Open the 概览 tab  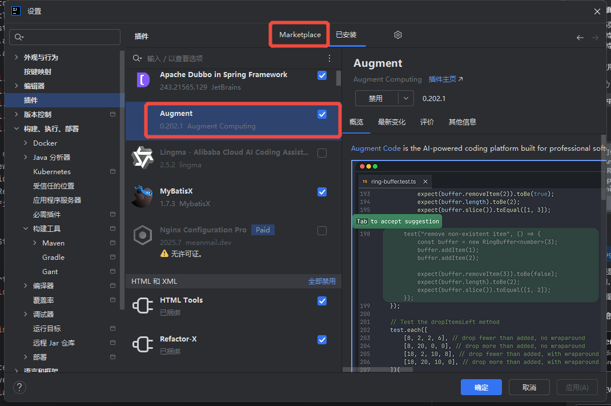(356, 122)
